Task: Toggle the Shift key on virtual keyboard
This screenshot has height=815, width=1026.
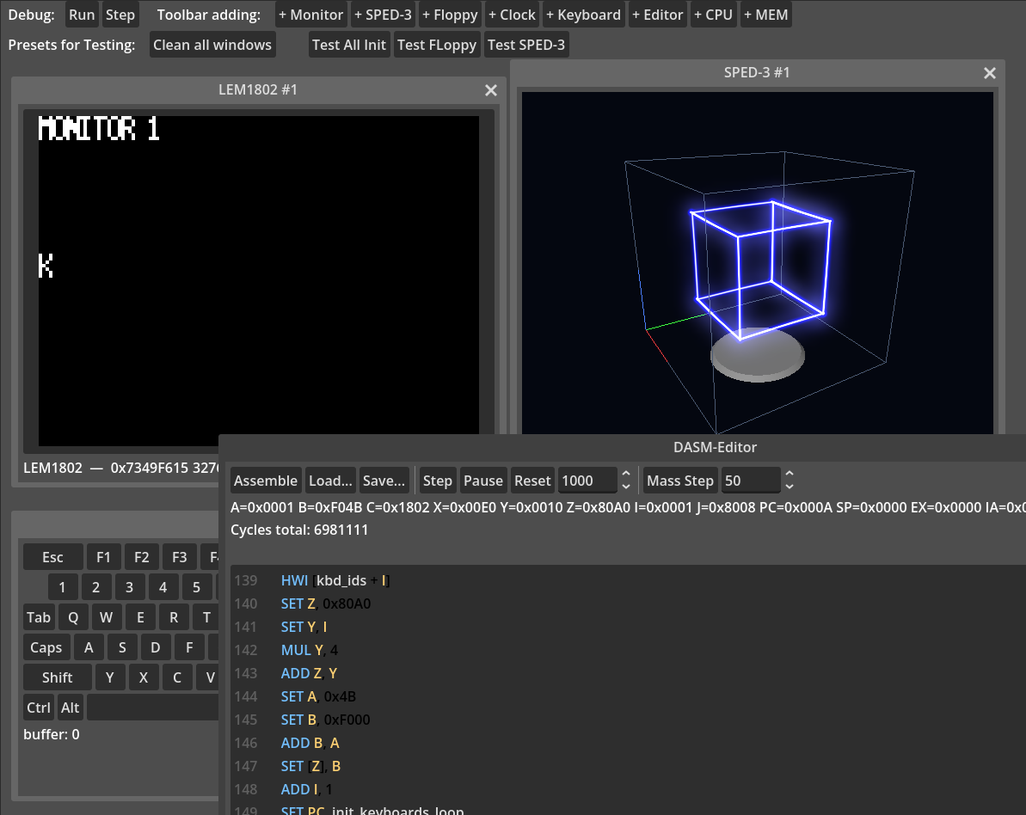Action: 58,677
